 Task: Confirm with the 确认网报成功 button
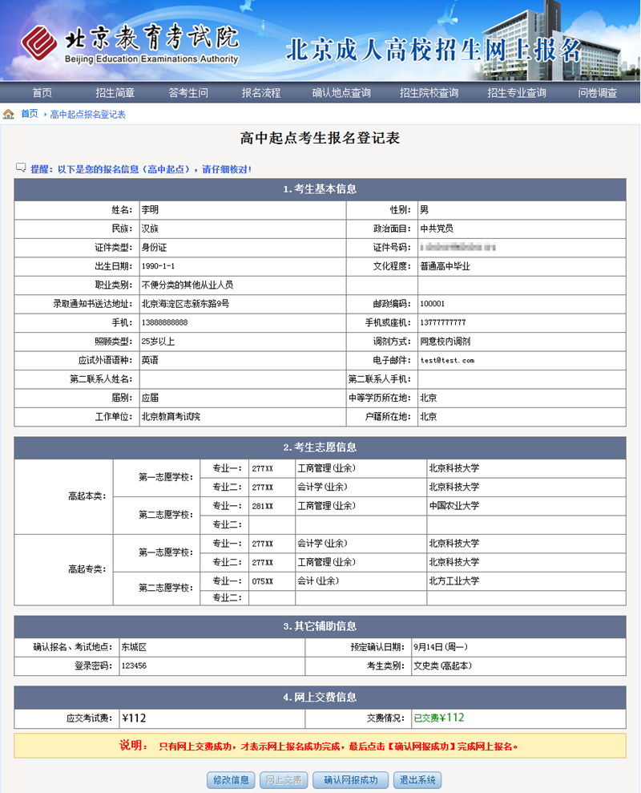click(351, 780)
